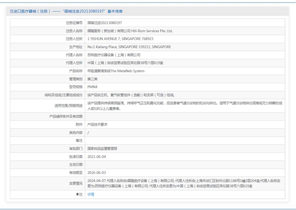Click the 附件 label cell
Image resolution: width=296 pixels, height=210 pixels.
(x=48, y=124)
